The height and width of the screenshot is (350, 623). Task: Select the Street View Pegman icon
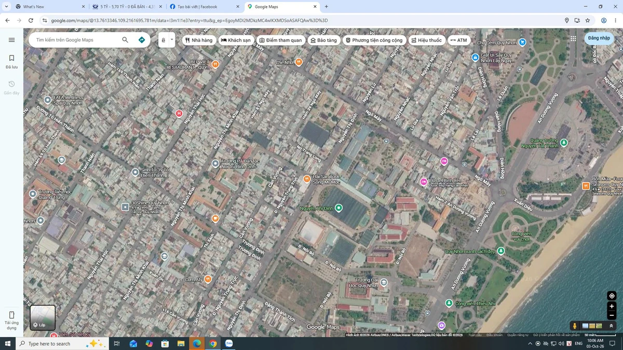[574, 326]
